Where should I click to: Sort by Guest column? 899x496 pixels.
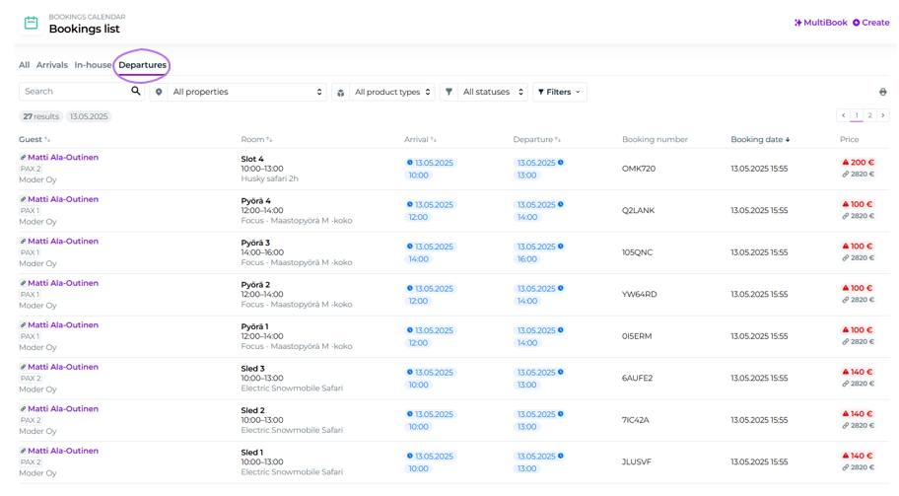(x=35, y=139)
